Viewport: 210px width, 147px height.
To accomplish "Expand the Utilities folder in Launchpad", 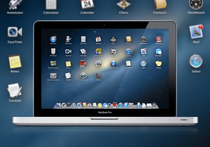I will [98, 76].
